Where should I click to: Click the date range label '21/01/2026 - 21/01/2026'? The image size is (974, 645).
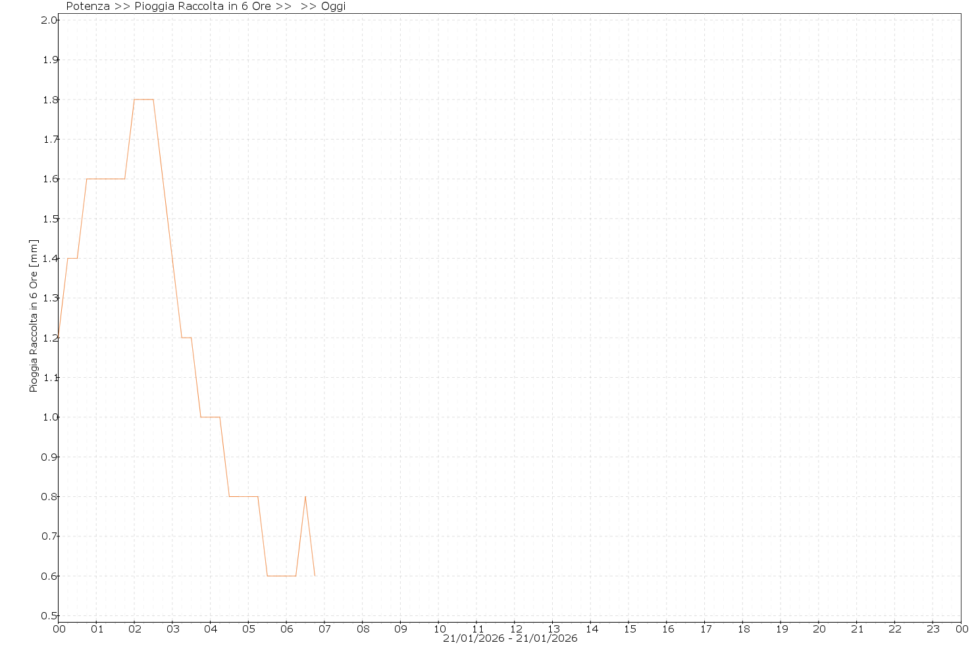click(x=510, y=638)
